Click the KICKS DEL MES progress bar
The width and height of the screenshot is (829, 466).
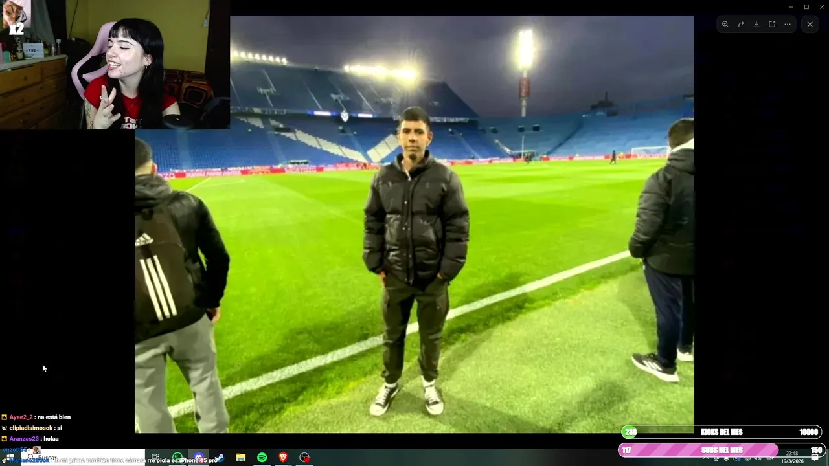click(x=721, y=432)
